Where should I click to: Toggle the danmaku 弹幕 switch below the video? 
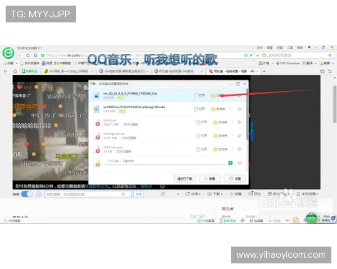coord(27,194)
